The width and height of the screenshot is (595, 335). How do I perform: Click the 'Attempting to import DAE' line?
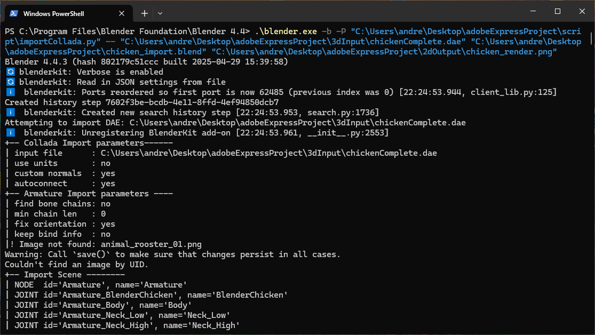[x=235, y=123]
